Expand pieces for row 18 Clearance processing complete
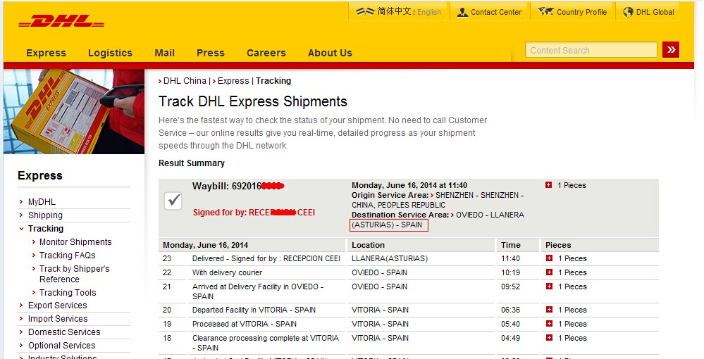704x359 pixels. click(x=549, y=337)
